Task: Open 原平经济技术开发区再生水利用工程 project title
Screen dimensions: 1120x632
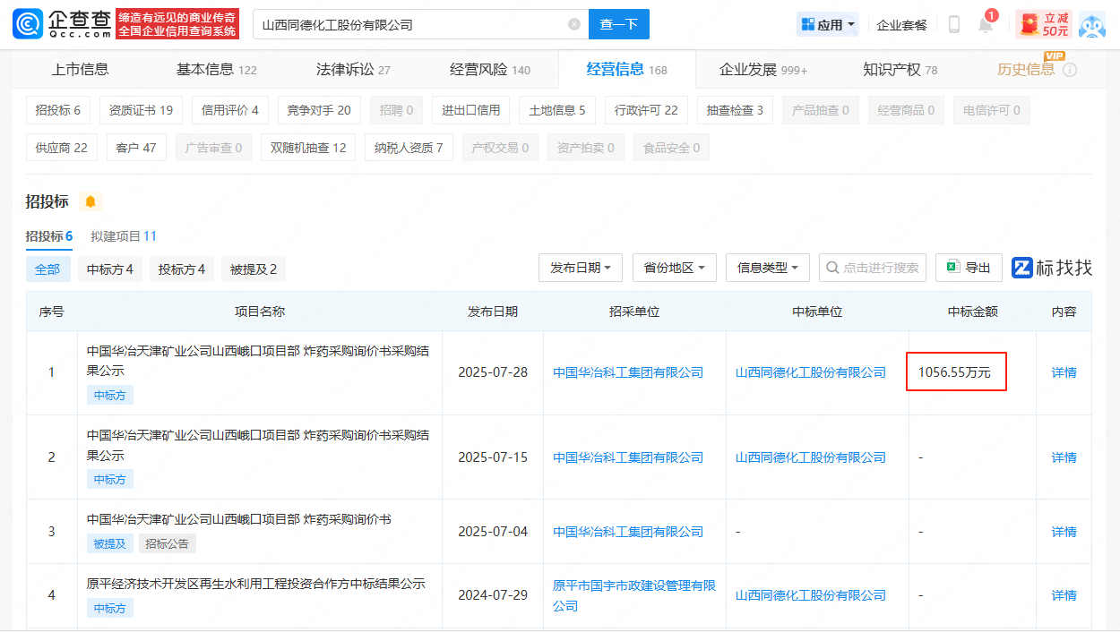Action: pos(256,584)
